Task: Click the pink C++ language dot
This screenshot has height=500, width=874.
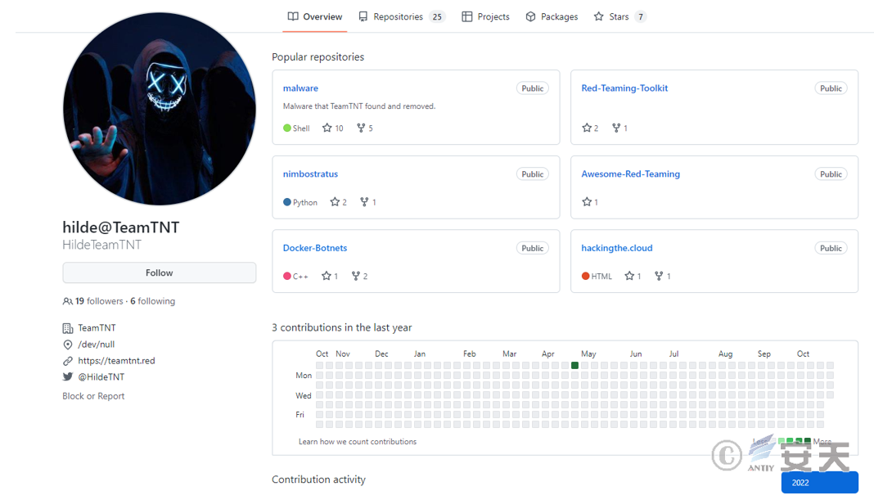Action: pos(287,276)
